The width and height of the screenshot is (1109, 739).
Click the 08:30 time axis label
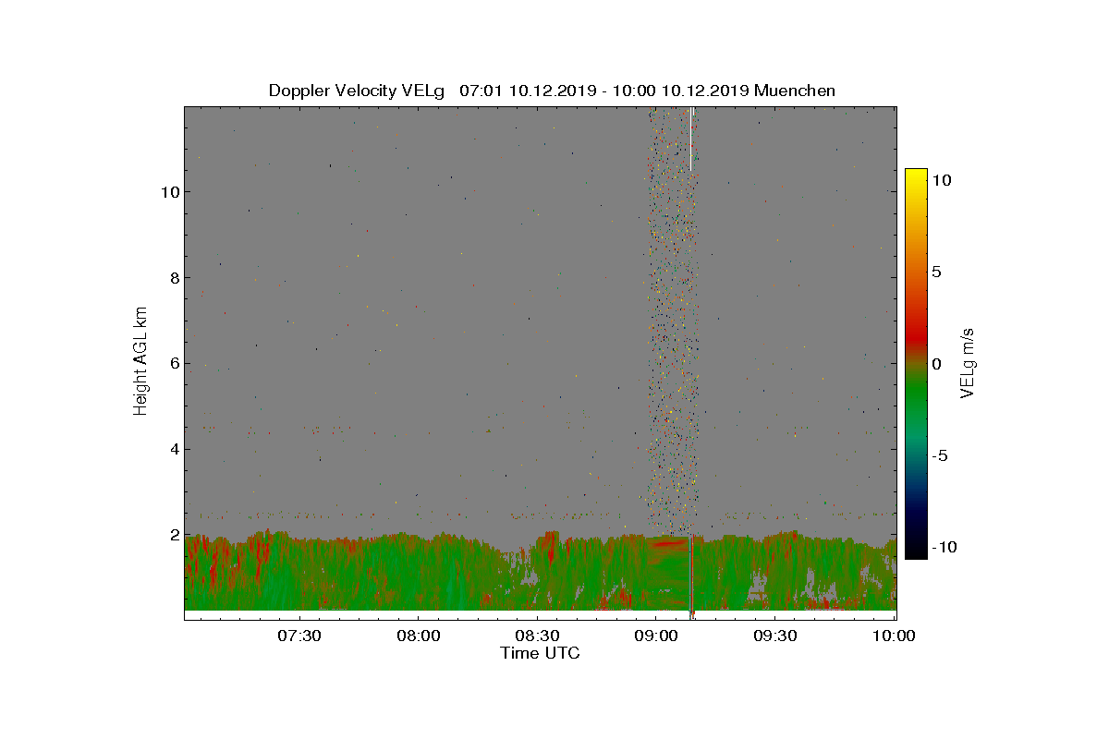pos(536,636)
